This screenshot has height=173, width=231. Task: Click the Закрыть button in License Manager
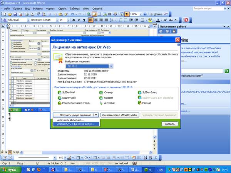tap(170, 124)
